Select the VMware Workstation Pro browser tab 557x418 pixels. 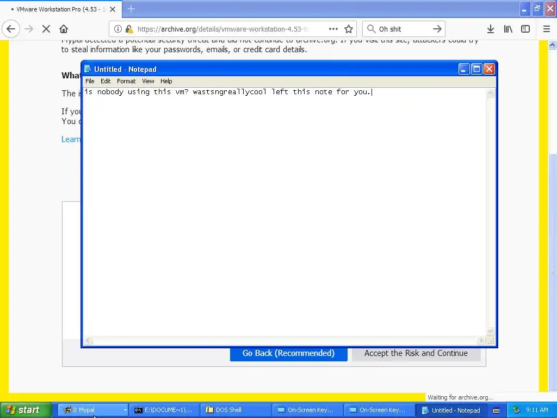(61, 9)
